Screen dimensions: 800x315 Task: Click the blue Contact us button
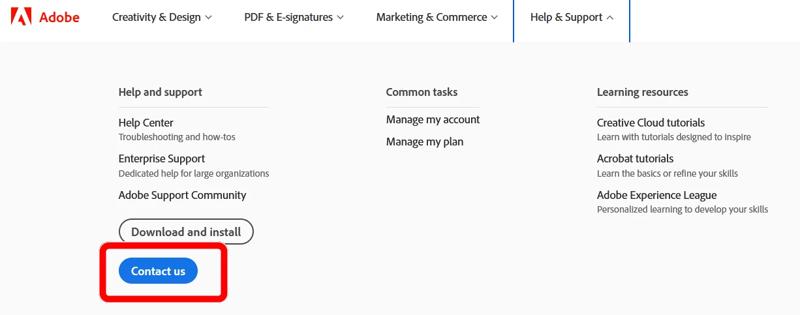tap(158, 271)
